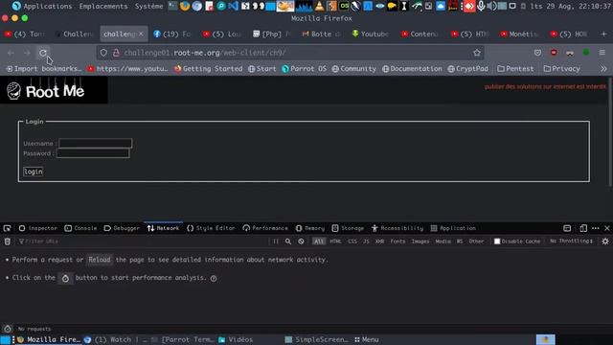Bookmark this page with the star

coord(477,53)
